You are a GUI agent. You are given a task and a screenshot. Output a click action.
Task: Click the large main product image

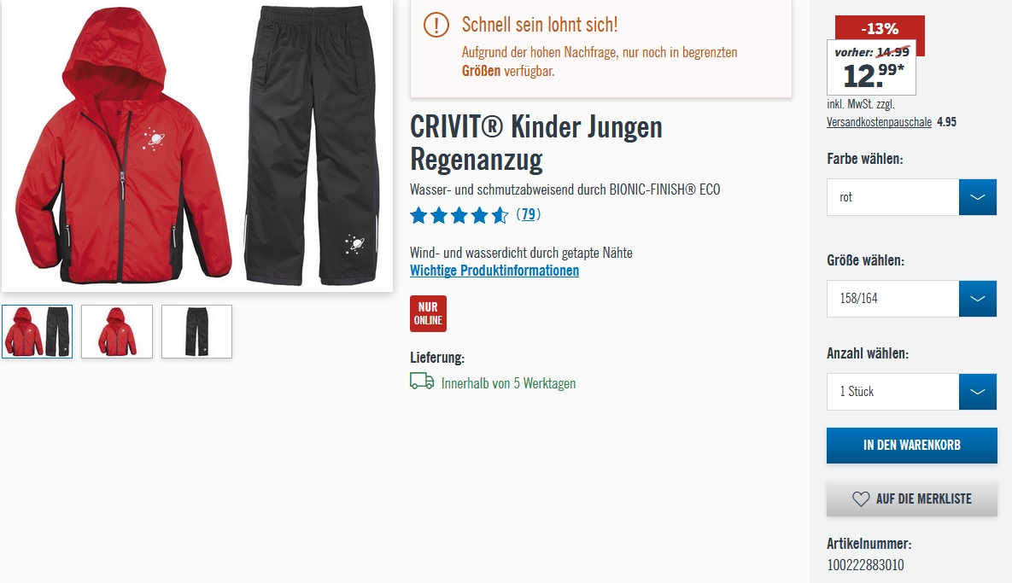pyautogui.click(x=197, y=145)
